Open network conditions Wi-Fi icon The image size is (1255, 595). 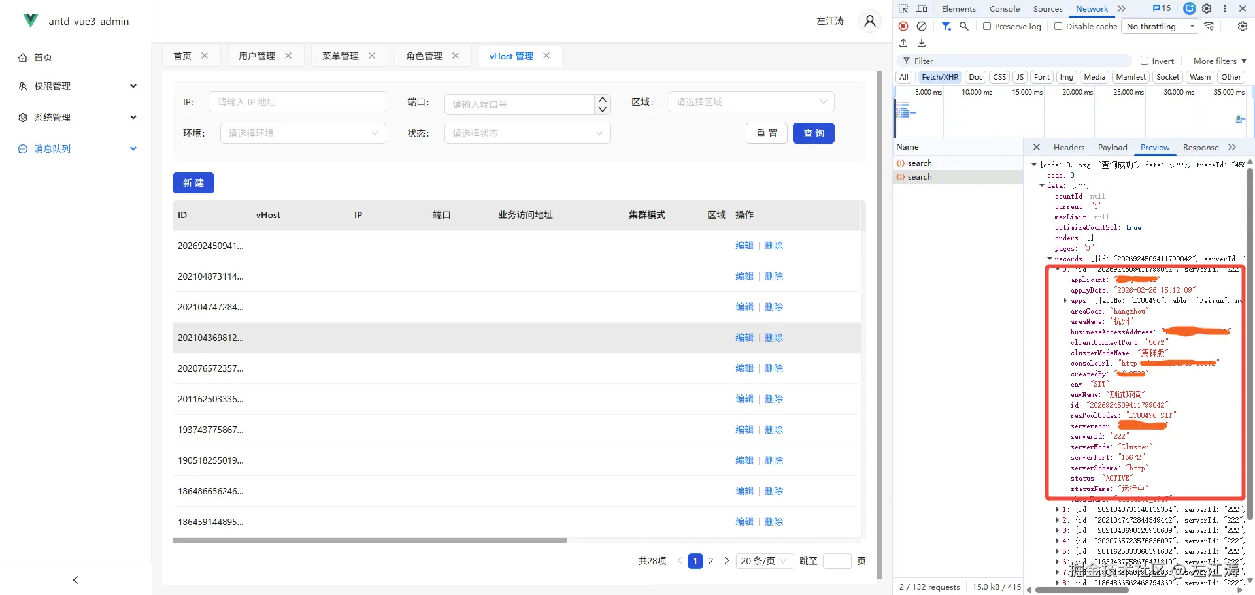point(1210,26)
